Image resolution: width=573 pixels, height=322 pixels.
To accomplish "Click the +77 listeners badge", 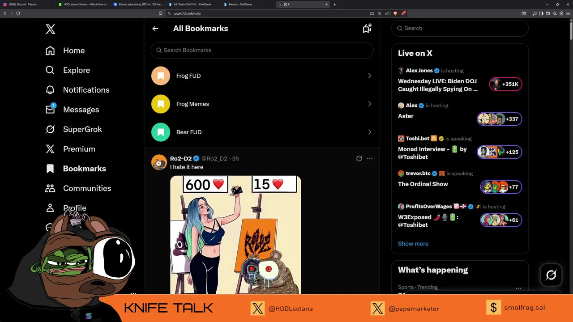I will click(x=501, y=187).
